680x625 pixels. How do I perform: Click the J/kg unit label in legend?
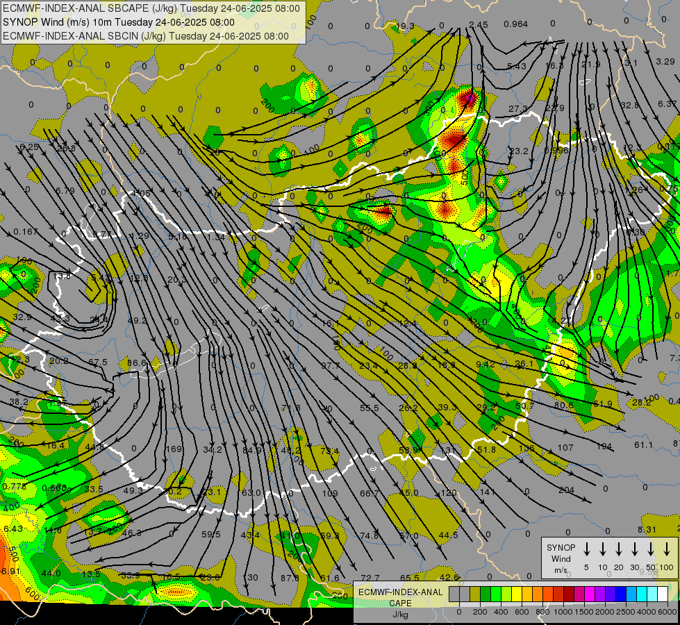tap(400, 615)
